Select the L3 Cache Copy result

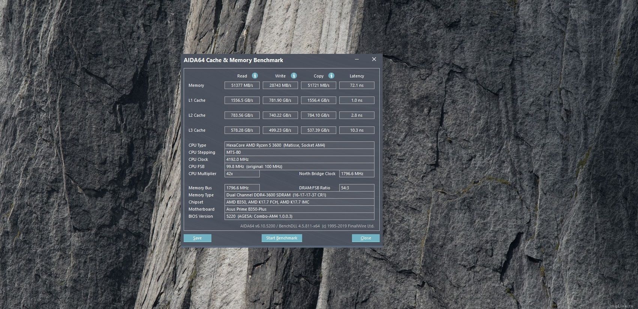(x=318, y=130)
